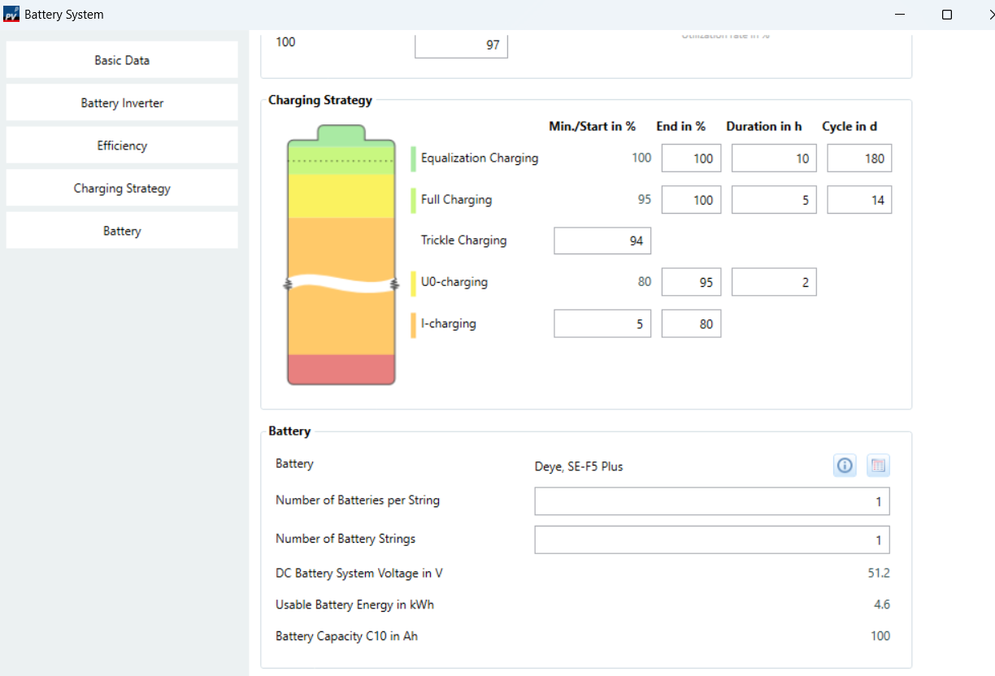Switch to Charging Strategy section
Image resolution: width=995 pixels, height=676 pixels.
[x=122, y=188]
